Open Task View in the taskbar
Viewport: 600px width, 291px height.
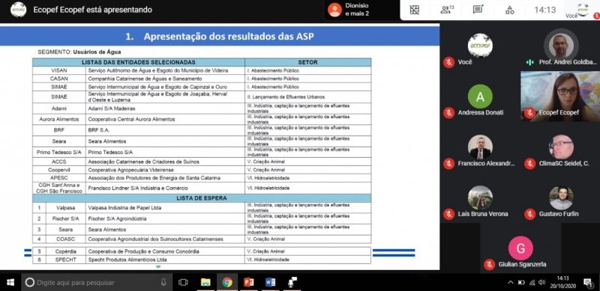[x=183, y=282]
